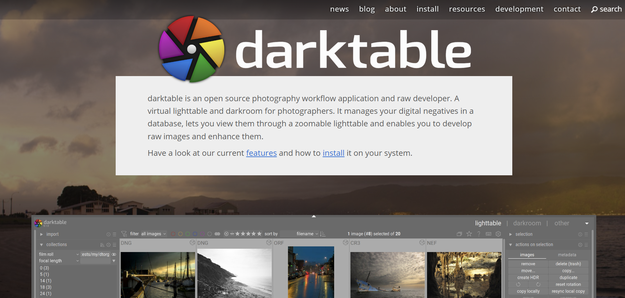Switch to the metadata tab

click(567, 255)
